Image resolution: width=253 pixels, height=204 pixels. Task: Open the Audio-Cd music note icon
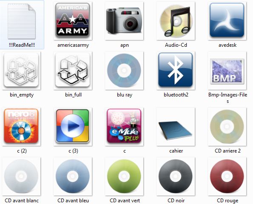(176, 21)
